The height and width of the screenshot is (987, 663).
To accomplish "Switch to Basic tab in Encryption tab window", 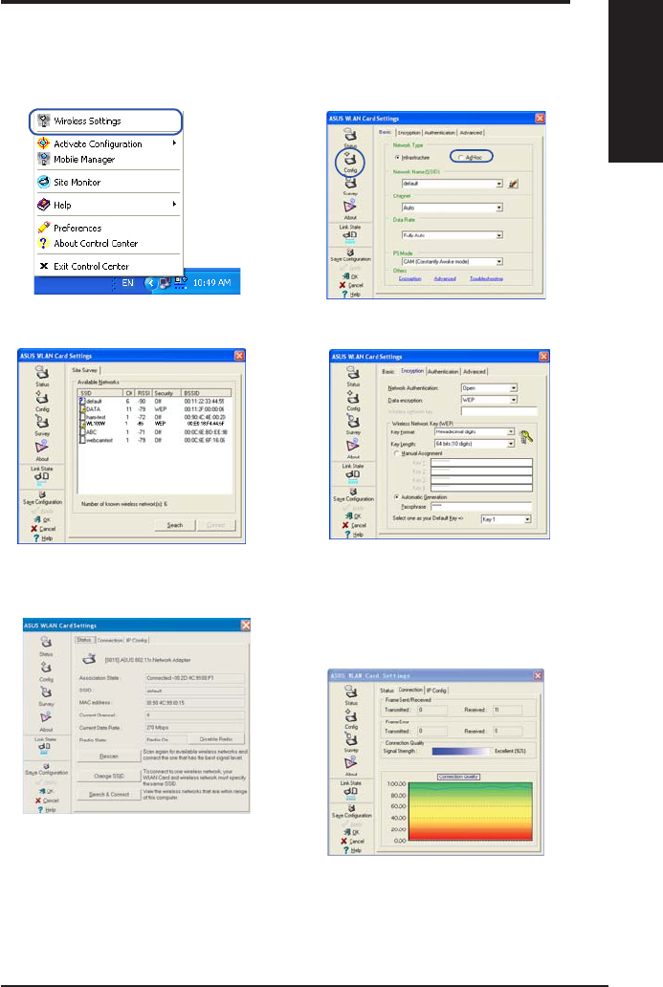I will point(388,371).
